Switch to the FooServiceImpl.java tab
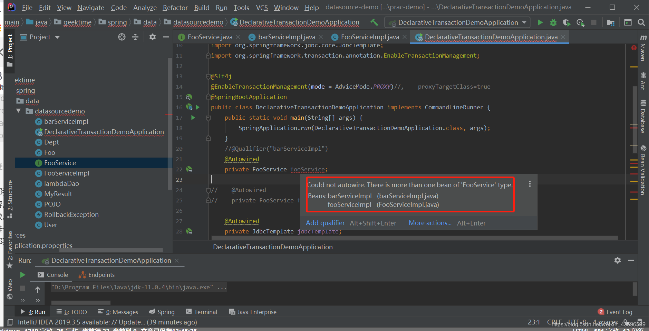 [369, 37]
